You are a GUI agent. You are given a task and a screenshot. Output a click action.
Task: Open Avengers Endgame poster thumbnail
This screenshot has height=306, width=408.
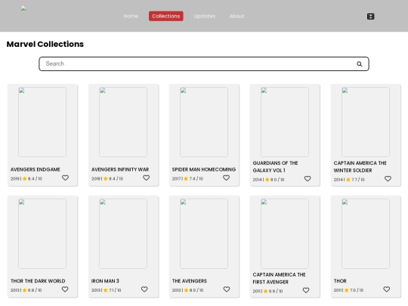42,122
